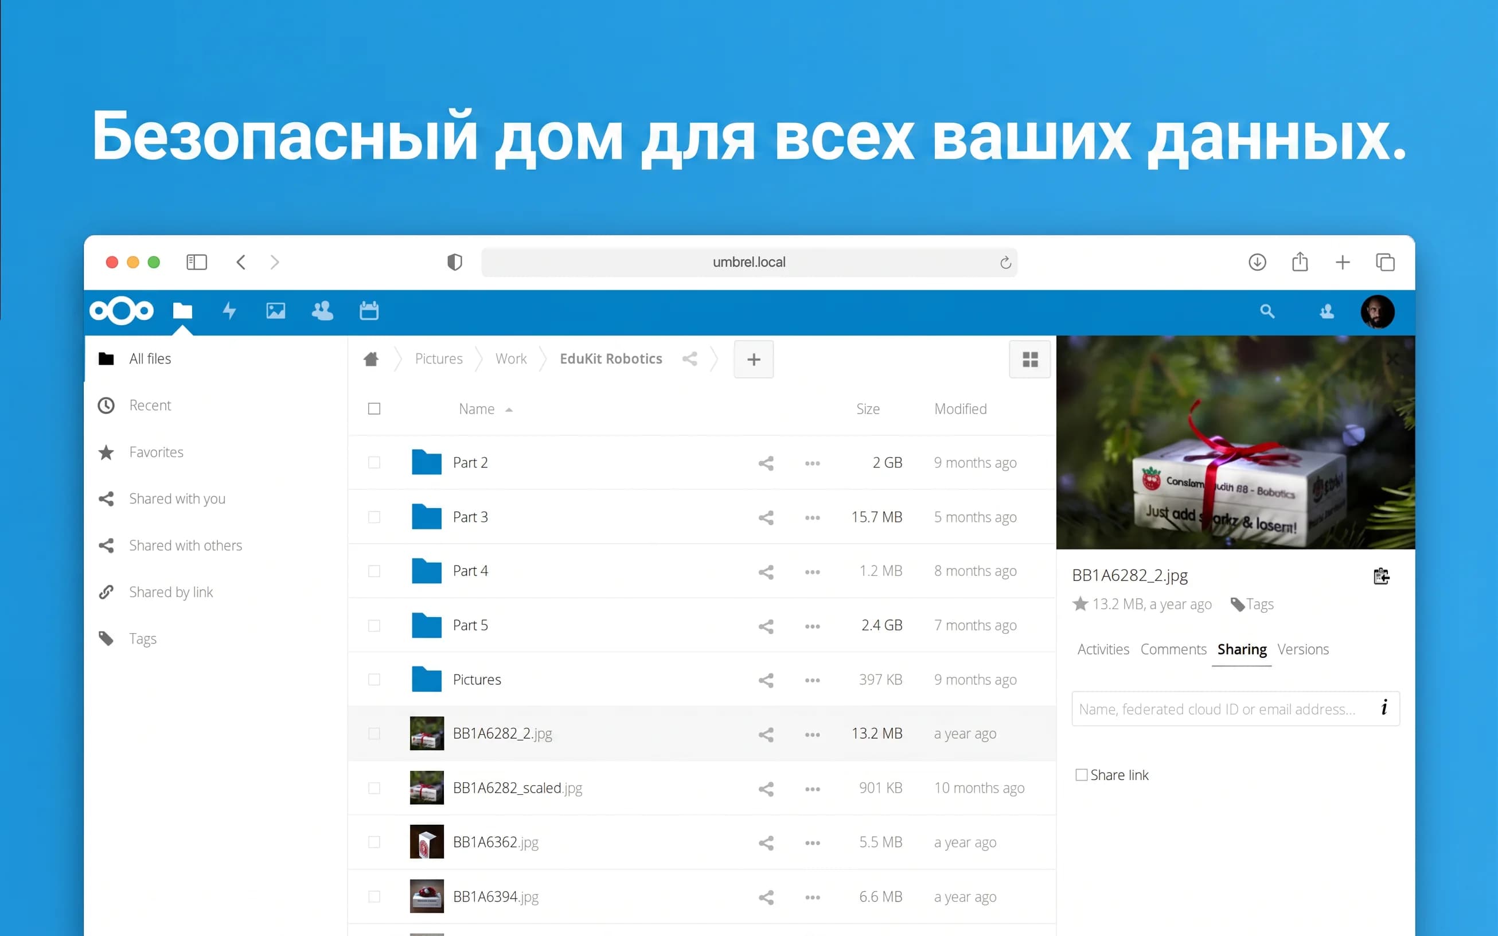Click the share icon for Part 3
The height and width of the screenshot is (936, 1498).
766,517
